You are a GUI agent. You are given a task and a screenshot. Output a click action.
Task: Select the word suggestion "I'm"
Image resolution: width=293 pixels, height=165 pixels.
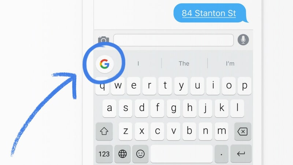pos(230,63)
